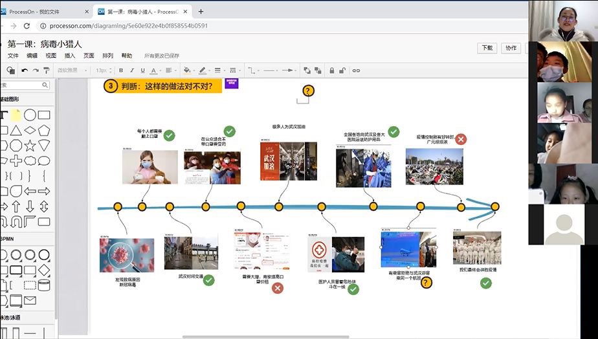Open the 页面 menu

89,55
